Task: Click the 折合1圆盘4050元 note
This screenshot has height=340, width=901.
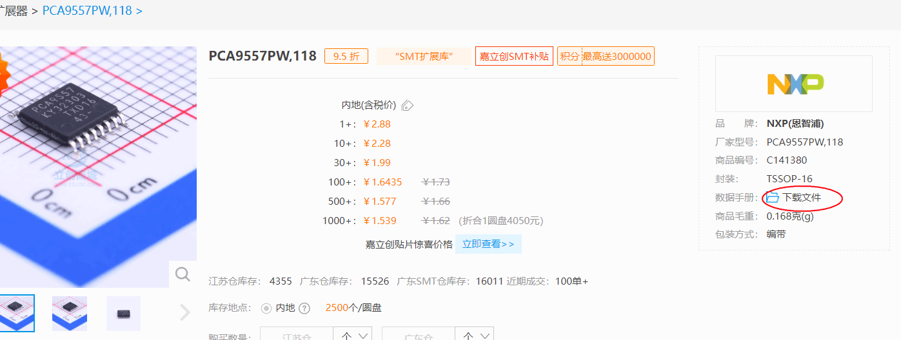Action: coord(501,221)
